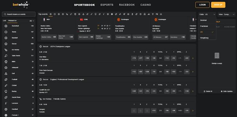
Task: Open Boxing in the sports sidebar
Action: tap(19, 91)
